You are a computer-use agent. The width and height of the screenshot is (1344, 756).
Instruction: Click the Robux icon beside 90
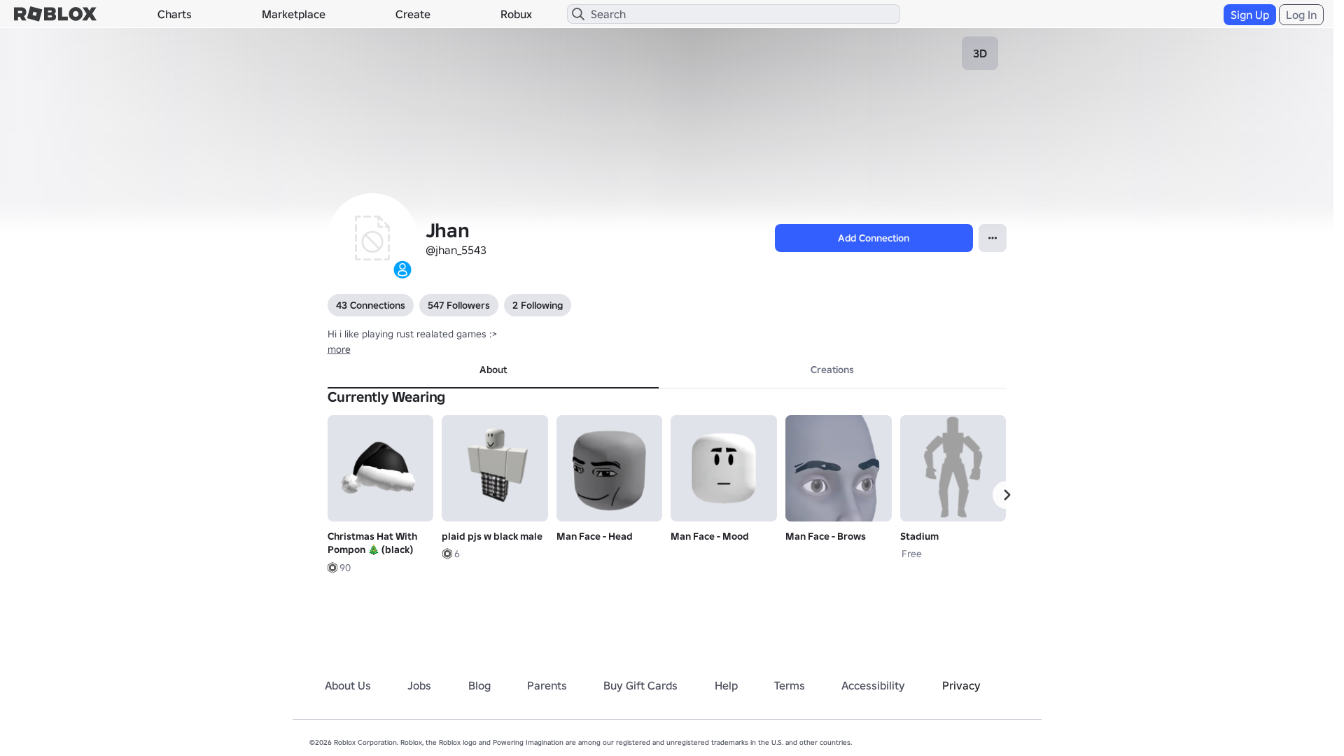(332, 568)
